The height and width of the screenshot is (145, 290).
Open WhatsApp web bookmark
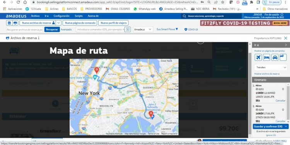click(145, 9)
